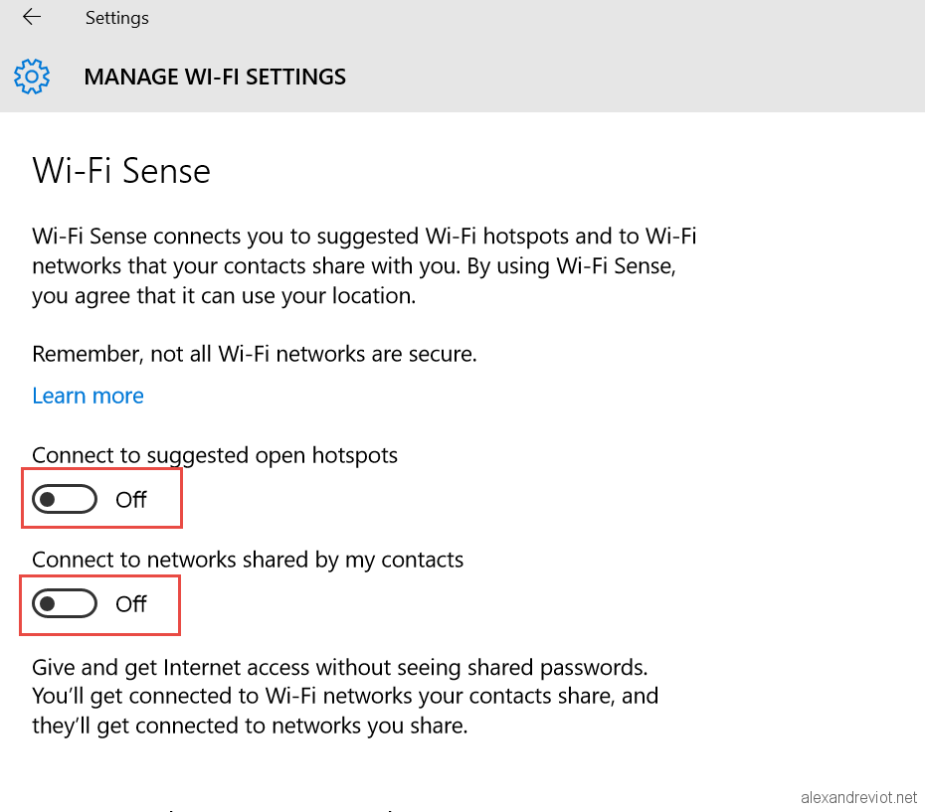925x812 pixels.
Task: Click knob of the shared networks switch
Action: (47, 603)
